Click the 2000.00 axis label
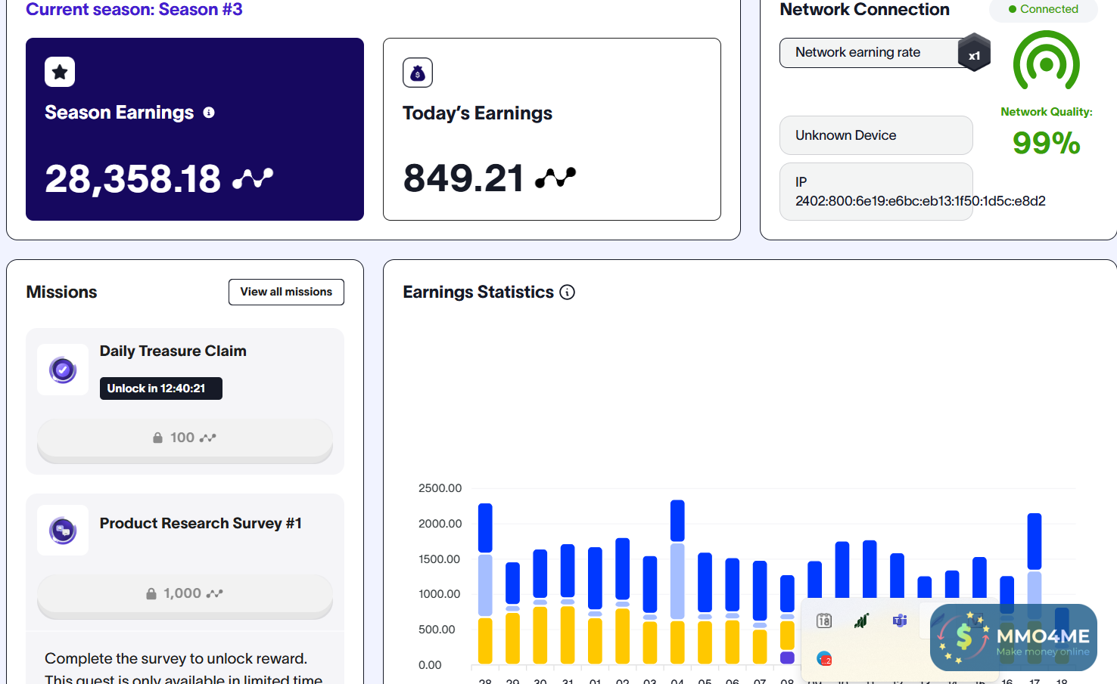The image size is (1117, 684). 440,524
